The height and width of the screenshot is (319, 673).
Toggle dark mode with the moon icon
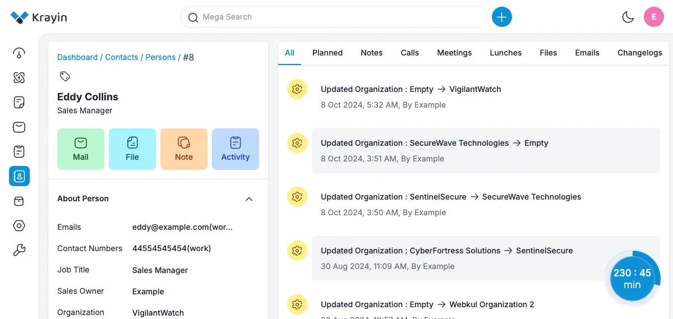pyautogui.click(x=628, y=17)
